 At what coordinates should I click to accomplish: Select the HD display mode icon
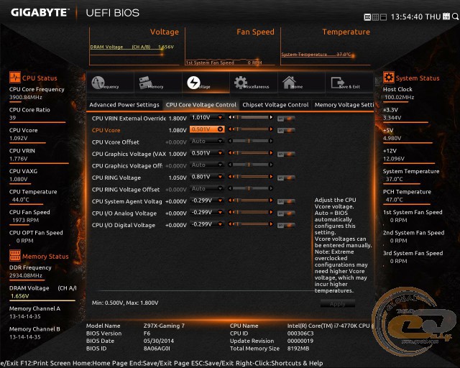(x=367, y=17)
